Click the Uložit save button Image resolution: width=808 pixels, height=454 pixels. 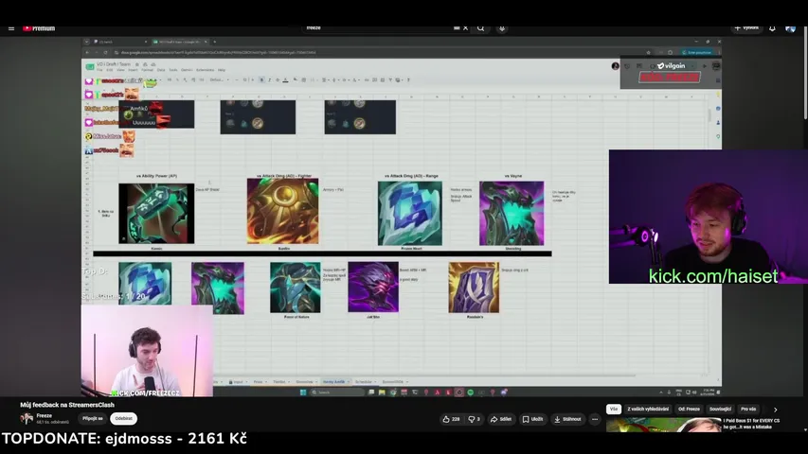click(x=533, y=419)
